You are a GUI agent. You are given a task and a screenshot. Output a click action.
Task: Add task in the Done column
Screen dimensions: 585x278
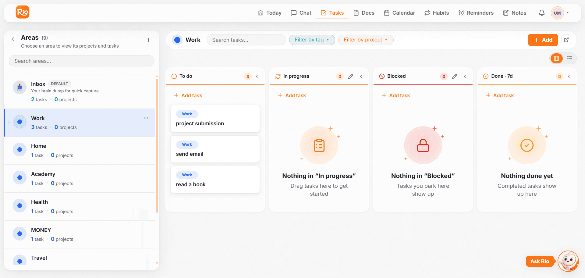[x=500, y=95]
